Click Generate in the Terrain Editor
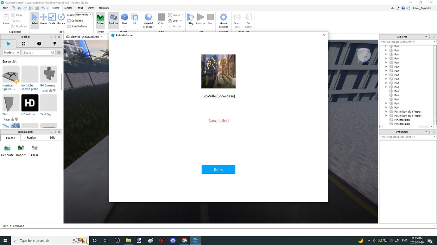 click(7, 149)
